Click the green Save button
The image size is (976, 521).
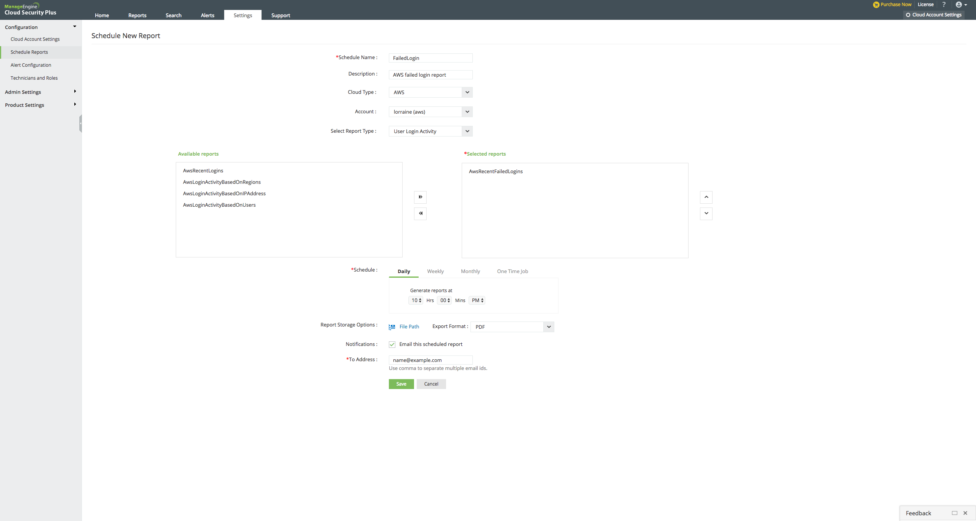(x=401, y=384)
